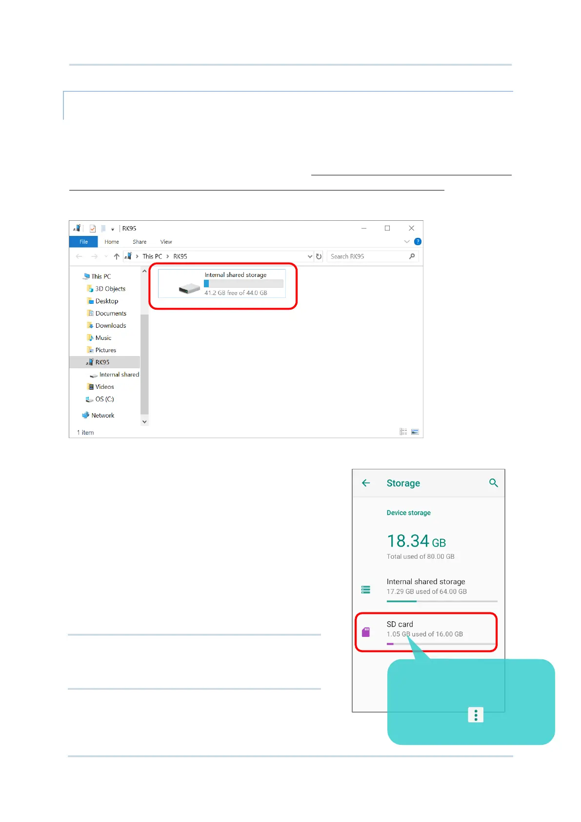Click the 3D Objects folder icon
The image size is (581, 822).
(x=90, y=289)
